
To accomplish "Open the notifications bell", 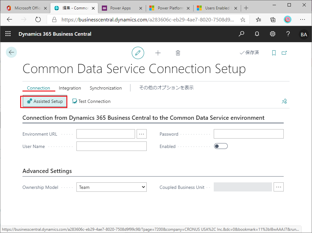I will pyautogui.click(x=257, y=34).
